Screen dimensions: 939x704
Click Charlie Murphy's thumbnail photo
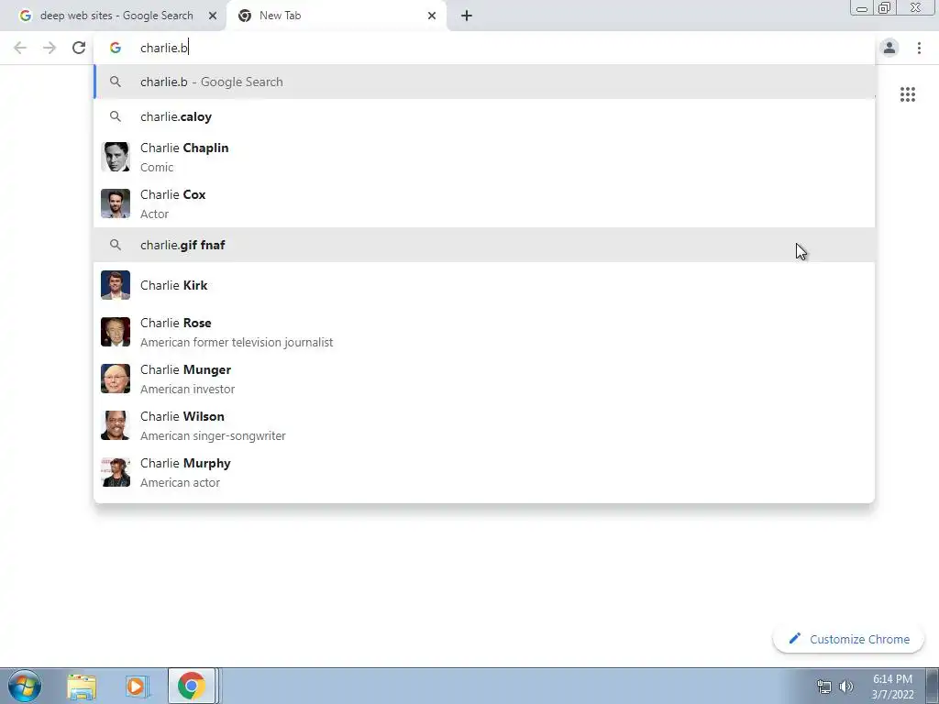pyautogui.click(x=116, y=472)
